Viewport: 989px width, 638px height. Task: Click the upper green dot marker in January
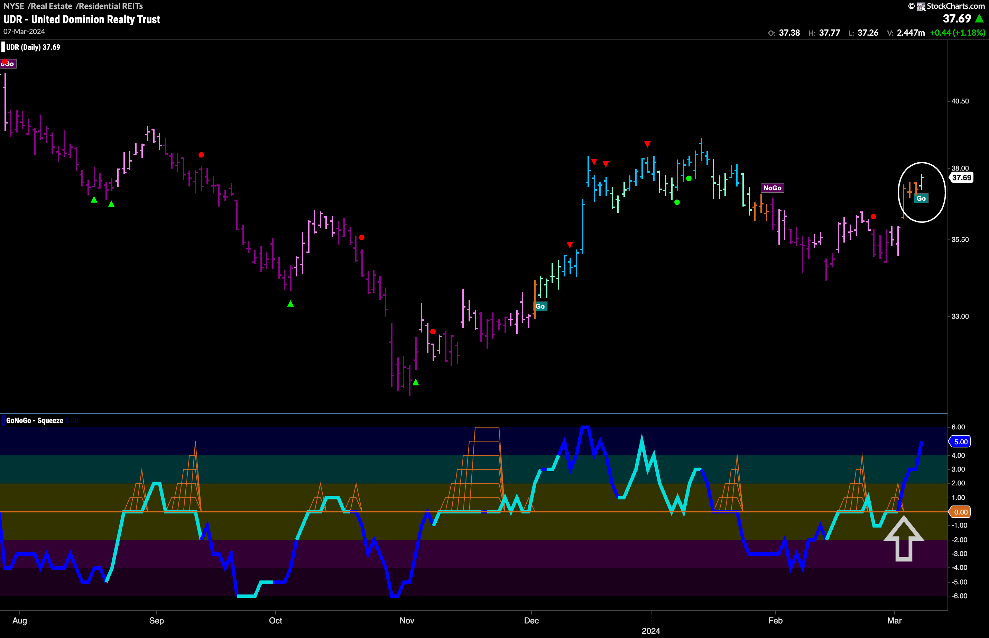click(x=689, y=179)
